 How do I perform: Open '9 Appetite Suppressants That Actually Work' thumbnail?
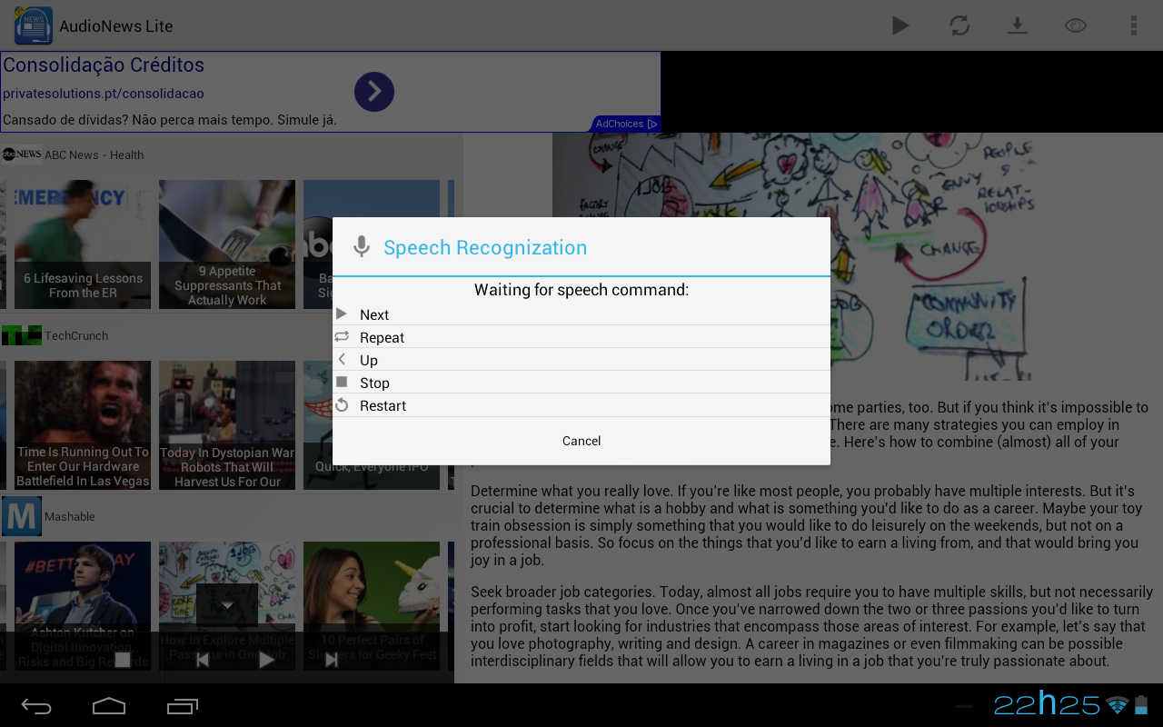(x=227, y=244)
